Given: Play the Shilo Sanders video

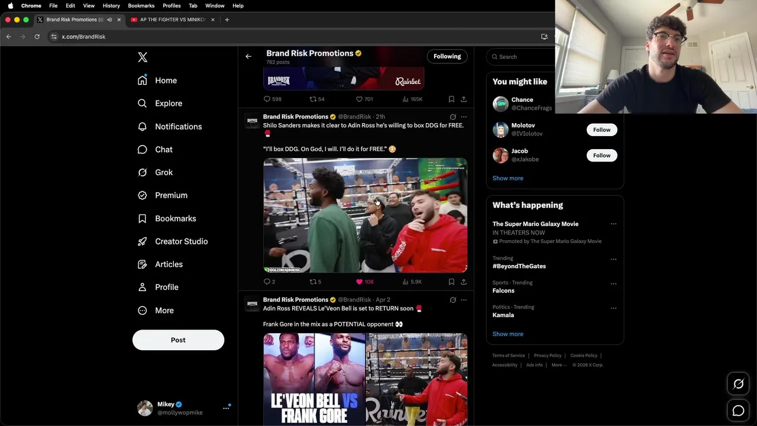Looking at the screenshot, I should [365, 215].
